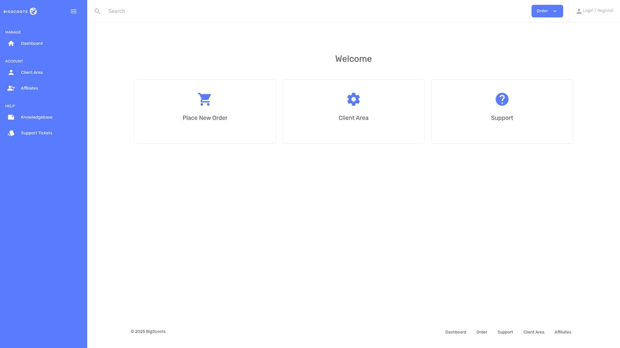Click the search magnifier icon
620x348 pixels.
click(97, 11)
